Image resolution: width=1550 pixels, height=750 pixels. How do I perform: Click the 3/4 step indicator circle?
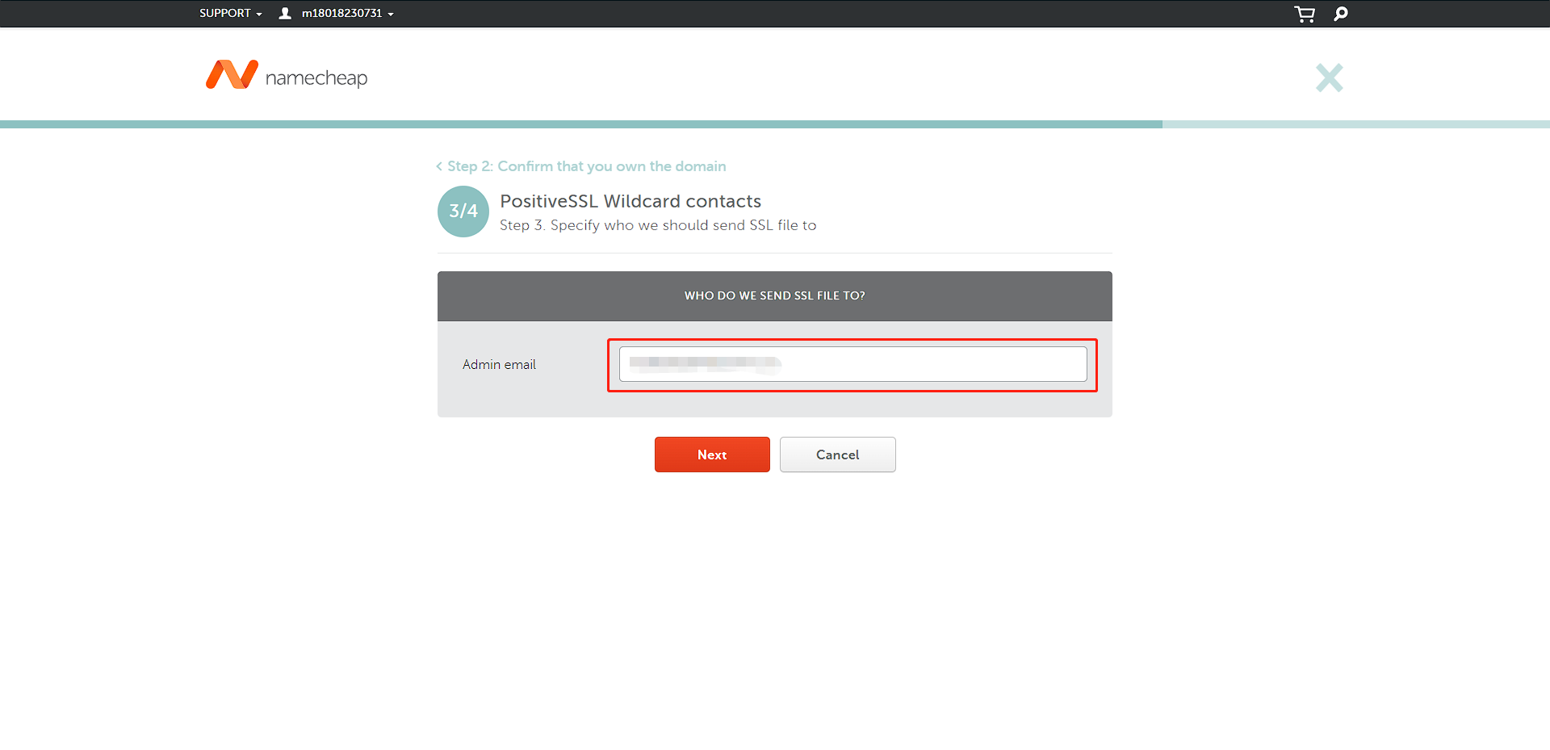tap(463, 212)
